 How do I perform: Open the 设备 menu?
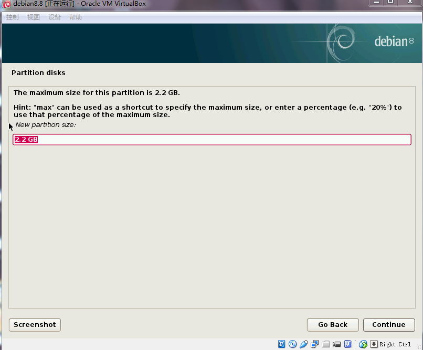tap(55, 17)
